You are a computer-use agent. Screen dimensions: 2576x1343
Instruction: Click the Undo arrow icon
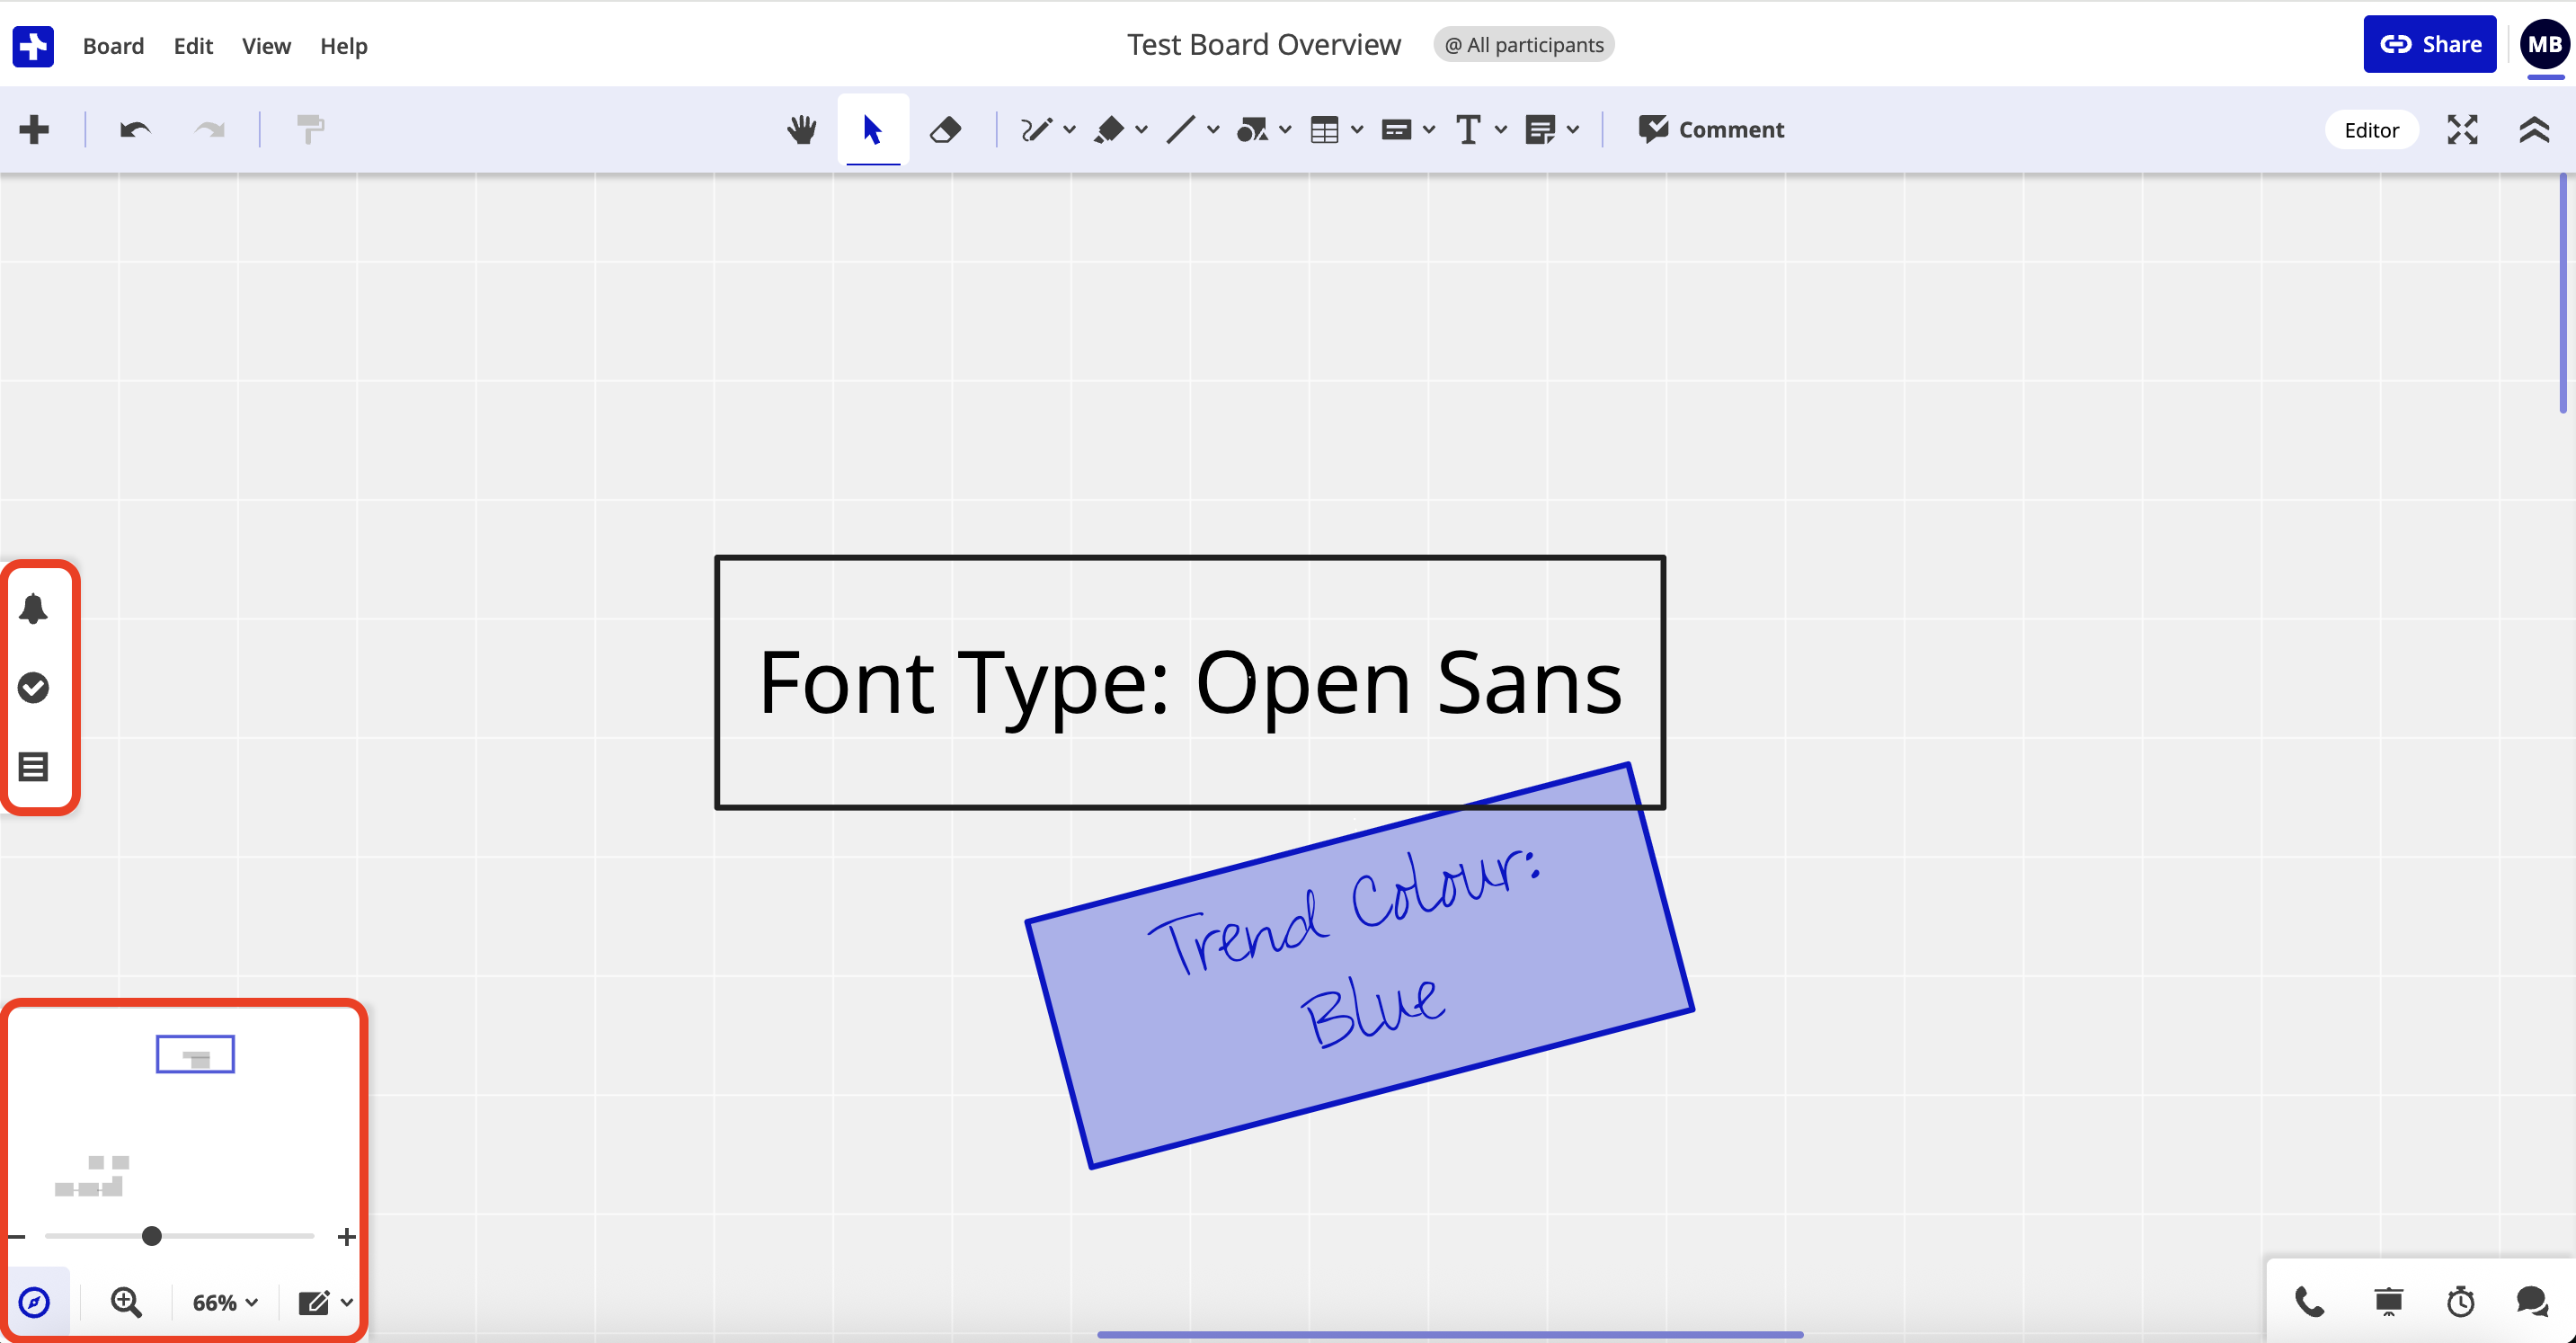point(135,130)
